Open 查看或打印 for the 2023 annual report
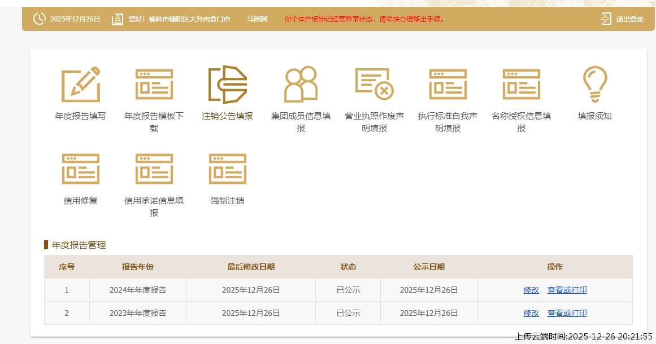656x344 pixels. click(567, 312)
